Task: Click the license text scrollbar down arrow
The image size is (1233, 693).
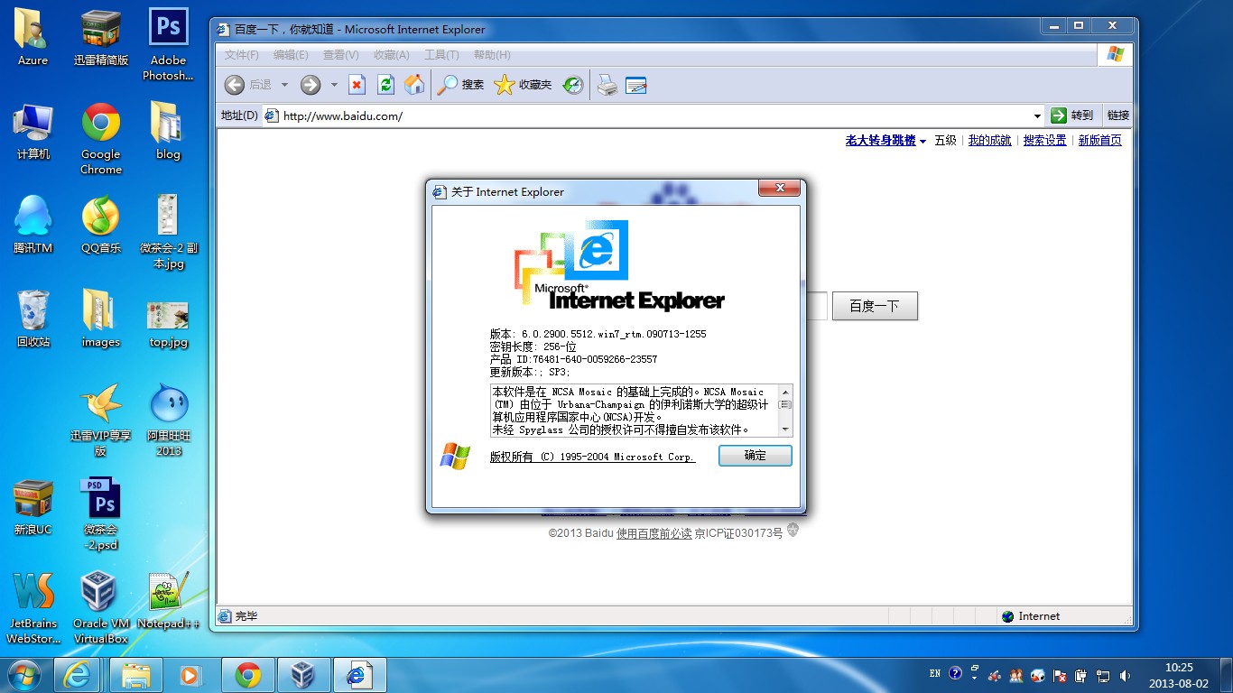Action: pos(785,430)
